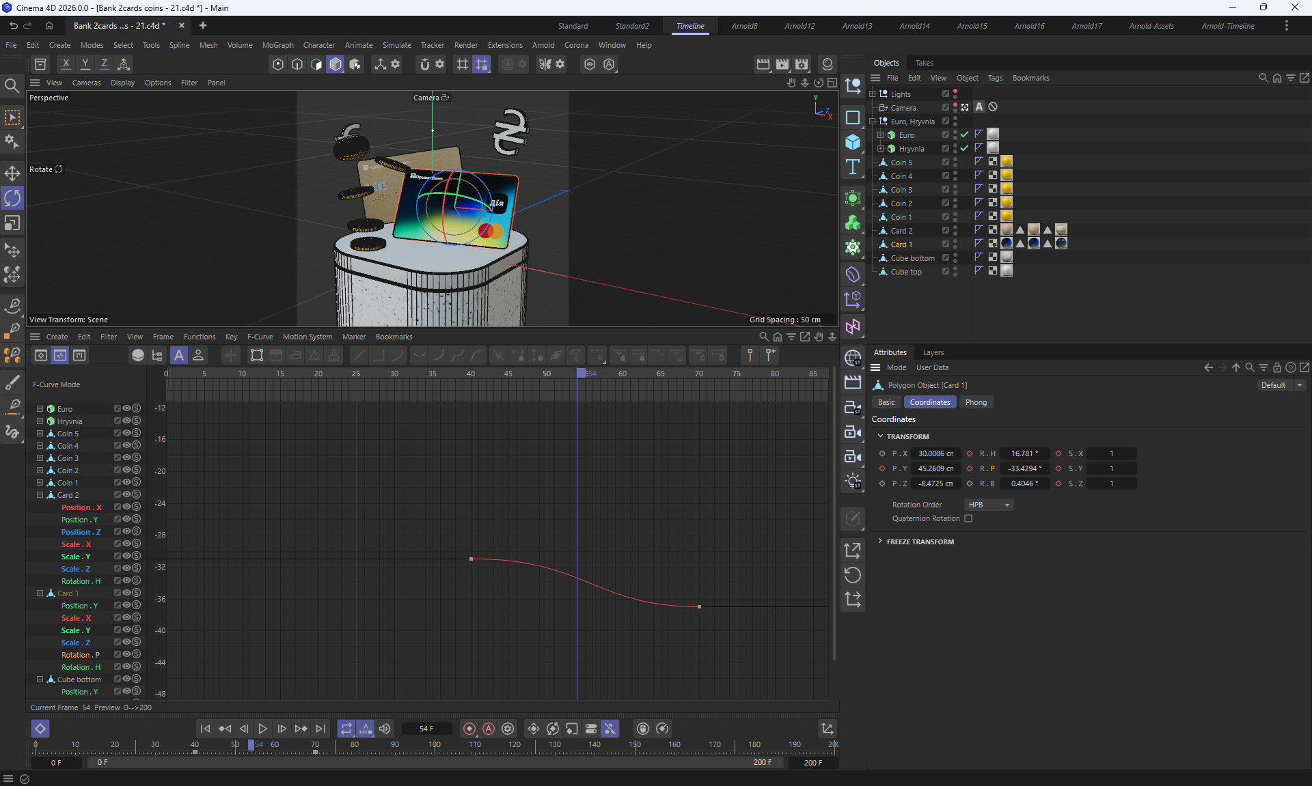
Task: Select the Rotate tool in left toolbar
Action: click(x=12, y=198)
